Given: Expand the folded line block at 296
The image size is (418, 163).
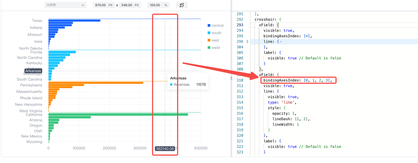Looking at the screenshot, I should (247, 41).
